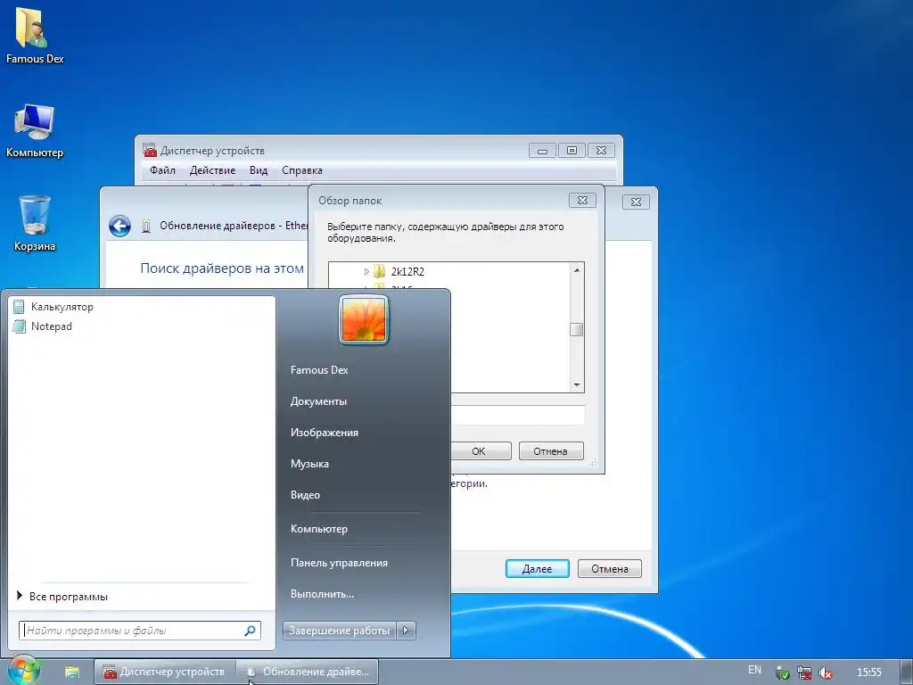This screenshot has width=913, height=685.
Task: Select the 2k12R2 folder
Action: (407, 271)
